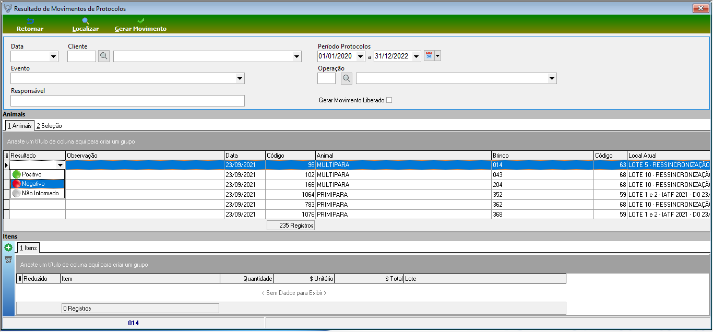The image size is (713, 332).
Task: Click the $ Unitário column header
Action: (x=304, y=279)
